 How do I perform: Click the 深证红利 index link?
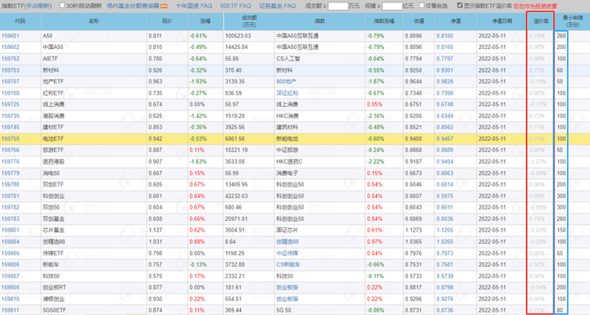pyautogui.click(x=287, y=92)
